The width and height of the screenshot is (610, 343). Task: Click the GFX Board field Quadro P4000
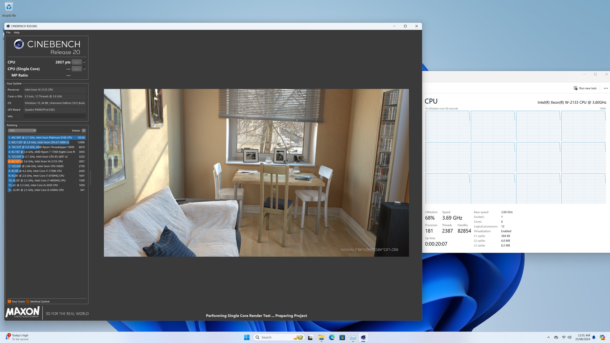point(55,110)
